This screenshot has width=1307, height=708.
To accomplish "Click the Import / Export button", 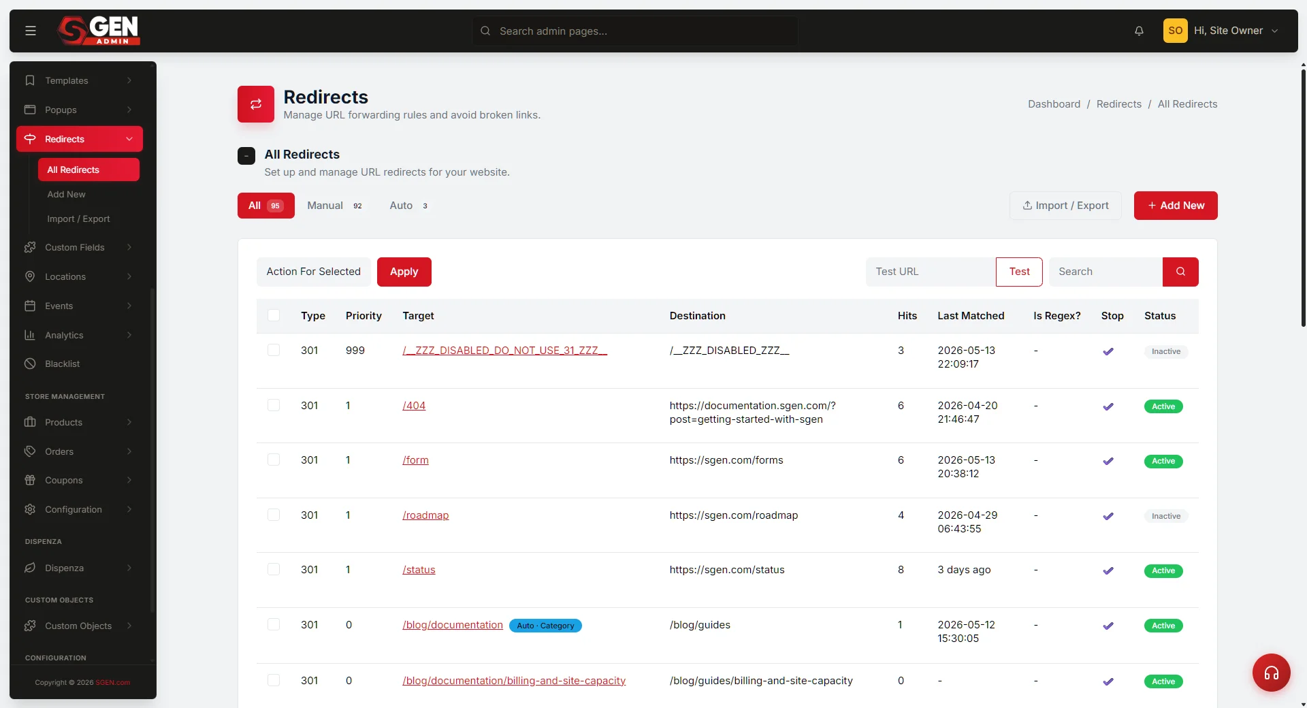I will coord(1065,206).
